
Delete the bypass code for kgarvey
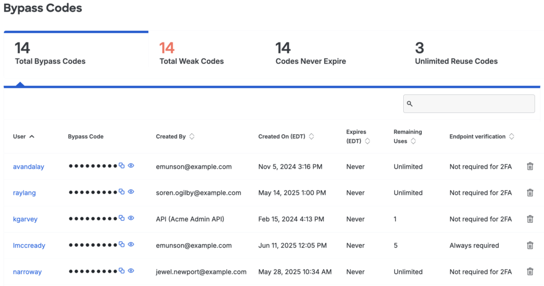[x=530, y=219]
